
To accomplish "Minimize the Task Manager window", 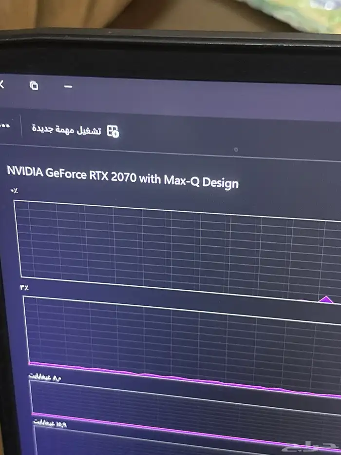I will point(68,86).
